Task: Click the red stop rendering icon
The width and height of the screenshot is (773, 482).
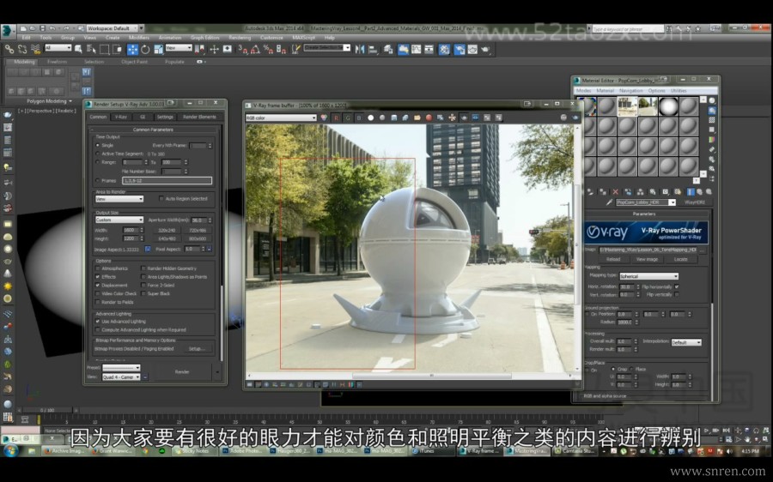Action: coord(429,117)
